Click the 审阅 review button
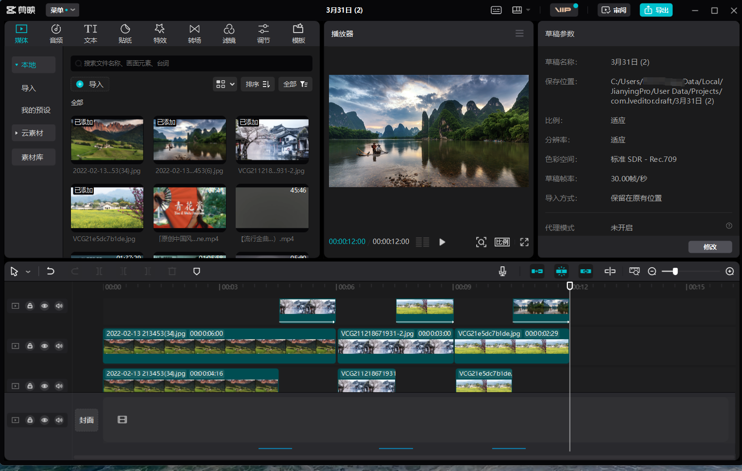Image resolution: width=742 pixels, height=471 pixels. (614, 10)
